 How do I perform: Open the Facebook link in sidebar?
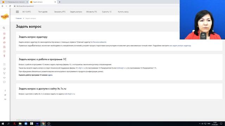click(x=5, y=91)
